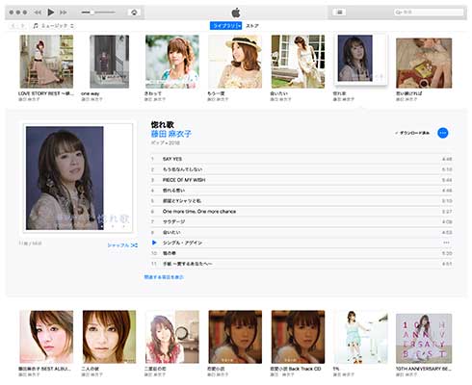Open the Up Next list button
Screen dimensions: 472x385
click(339, 13)
